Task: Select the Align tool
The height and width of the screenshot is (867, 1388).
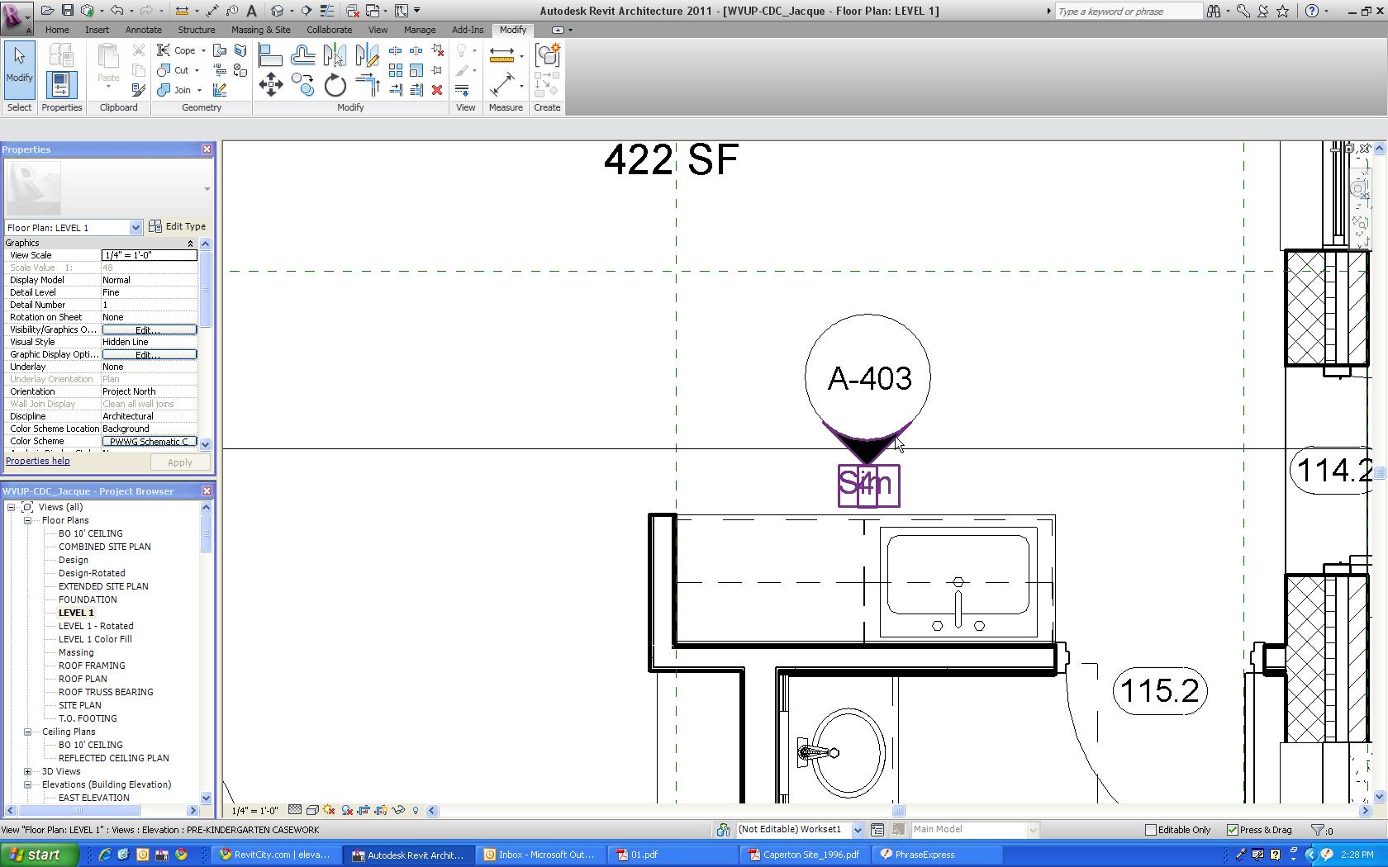Action: click(x=270, y=55)
